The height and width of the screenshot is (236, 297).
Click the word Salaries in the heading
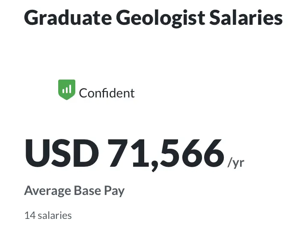coord(246,18)
